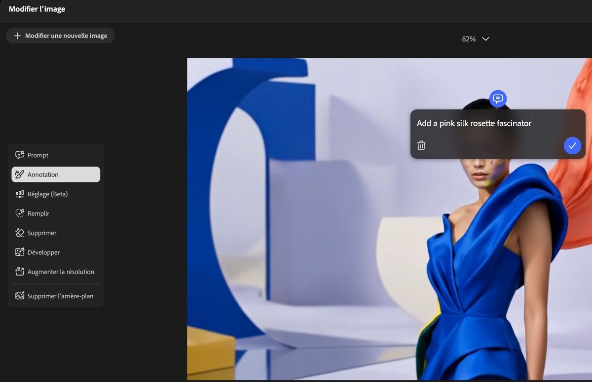Screen dimensions: 592x382
Task: Click the annotation text 'Add a pink silk rosette fascinator'
Action: (474, 123)
